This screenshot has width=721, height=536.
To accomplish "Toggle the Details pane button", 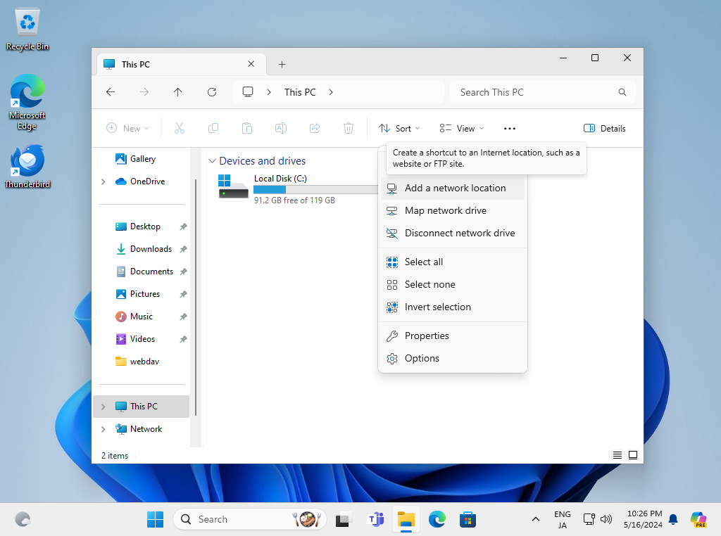I will pos(605,129).
